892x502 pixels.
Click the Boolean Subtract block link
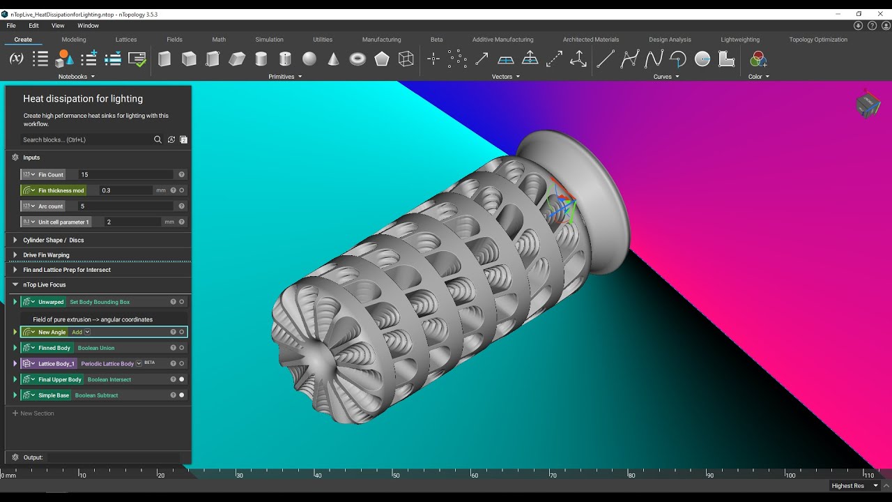point(97,395)
